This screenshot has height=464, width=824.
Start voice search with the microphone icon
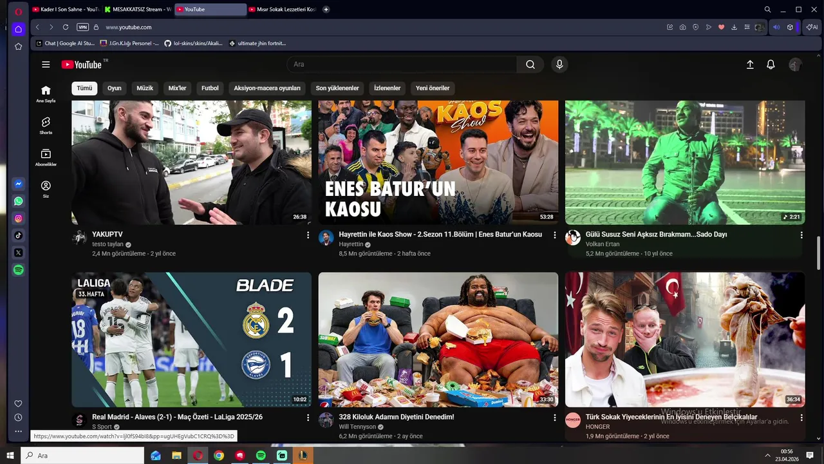coord(559,64)
